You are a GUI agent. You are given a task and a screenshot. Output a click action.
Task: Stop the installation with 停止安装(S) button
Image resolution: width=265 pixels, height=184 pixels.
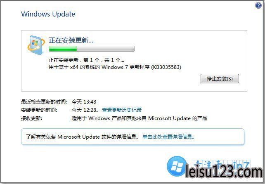220,78
